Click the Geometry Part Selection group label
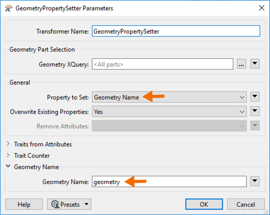270x215 pixels. (42, 49)
